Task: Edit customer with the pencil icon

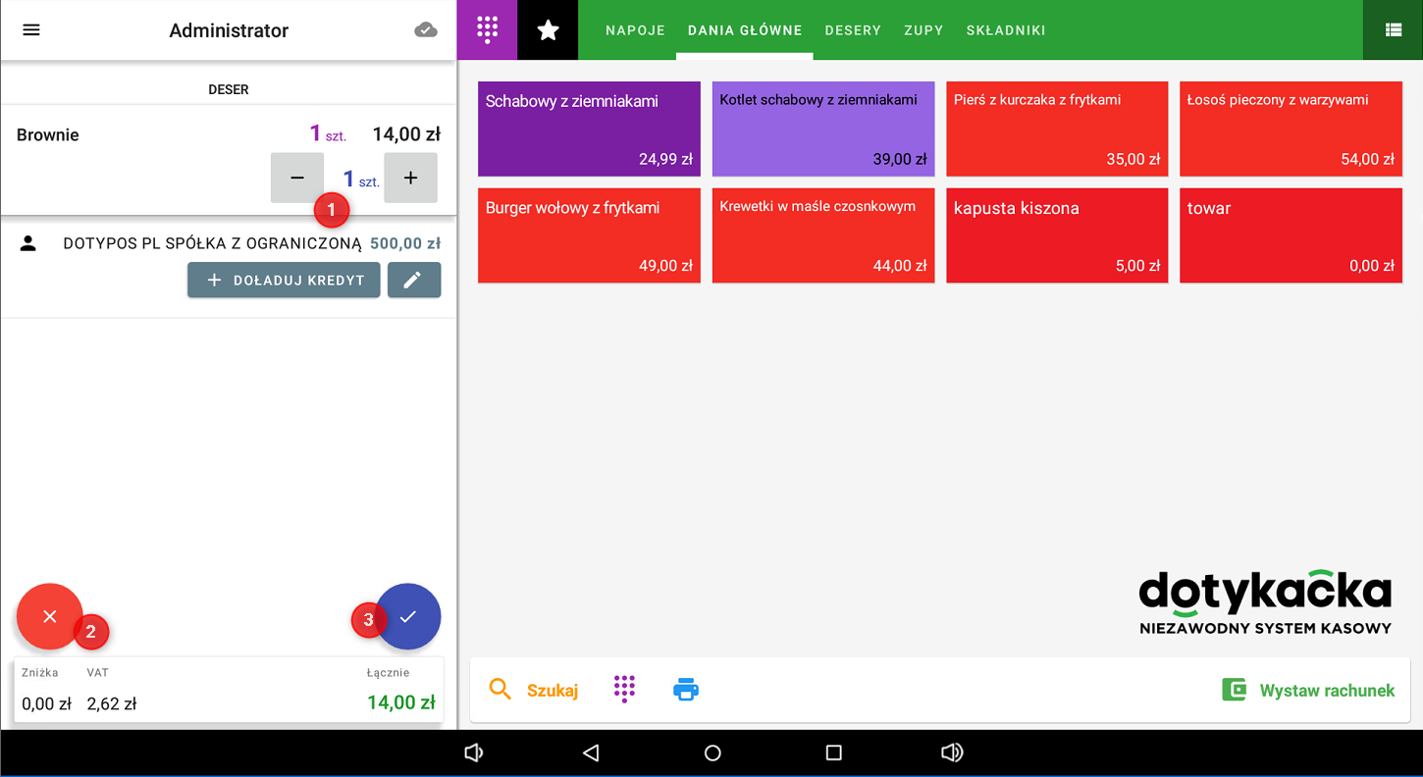Action: [x=413, y=280]
